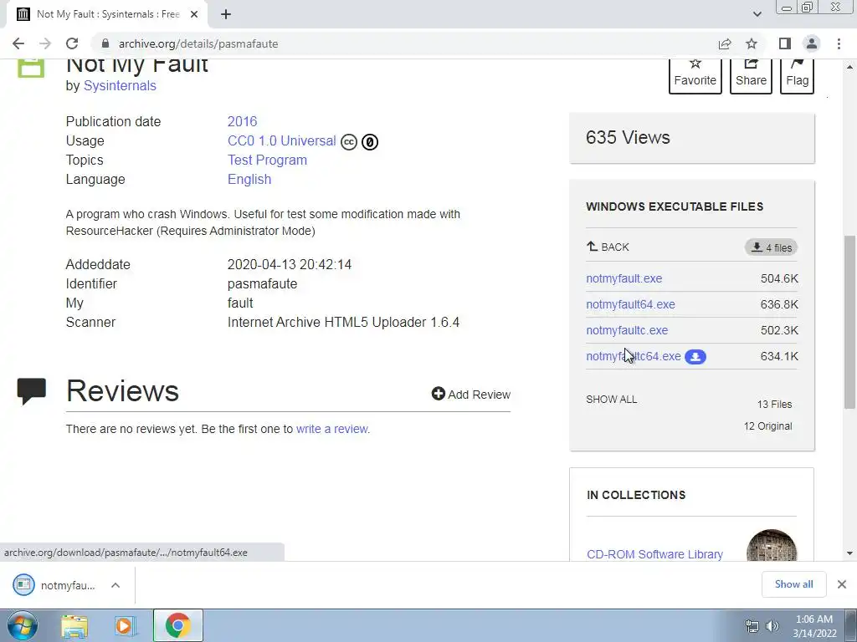
Task: Open the 2016 publication date link
Action: pos(242,121)
